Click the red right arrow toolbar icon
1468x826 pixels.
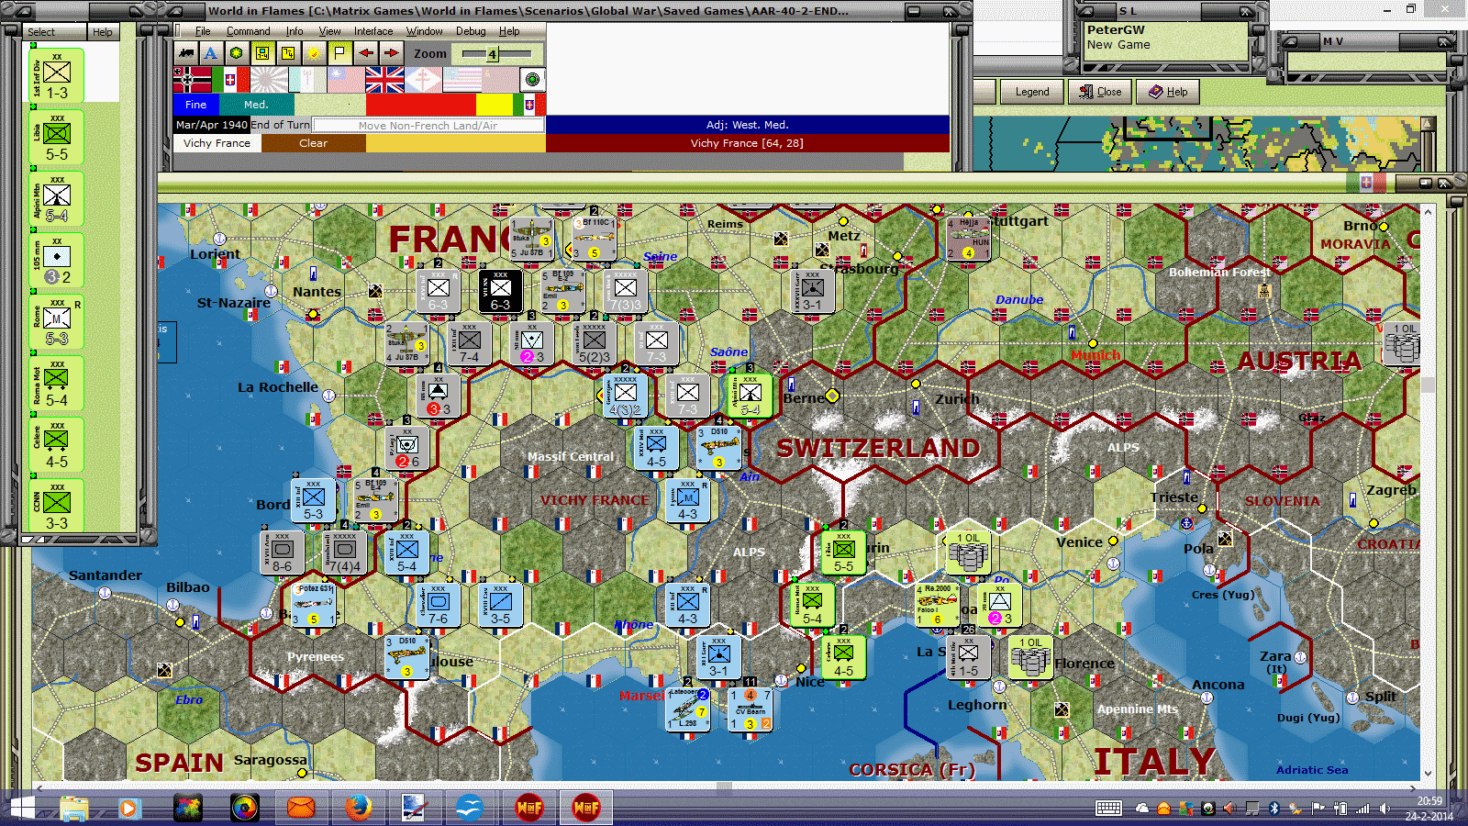pyautogui.click(x=391, y=53)
